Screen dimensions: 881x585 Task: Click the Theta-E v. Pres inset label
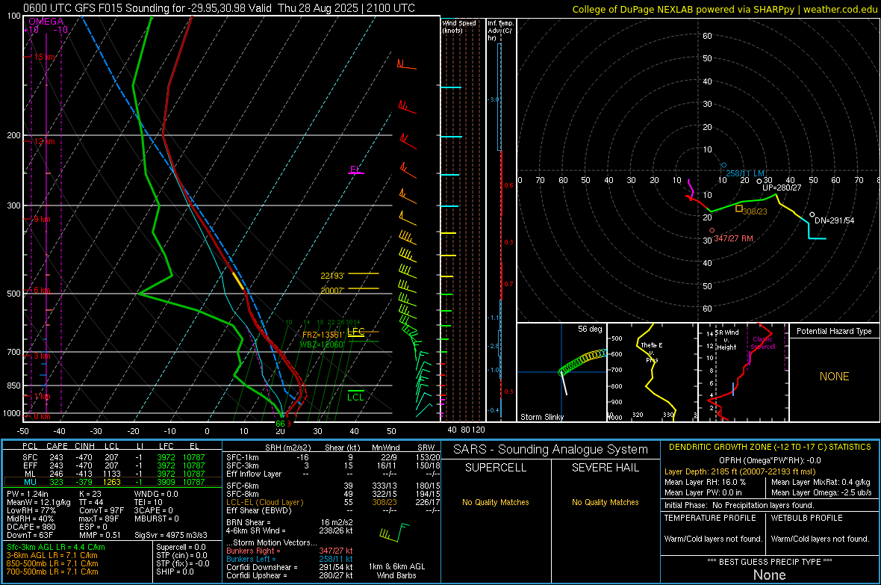click(x=652, y=352)
